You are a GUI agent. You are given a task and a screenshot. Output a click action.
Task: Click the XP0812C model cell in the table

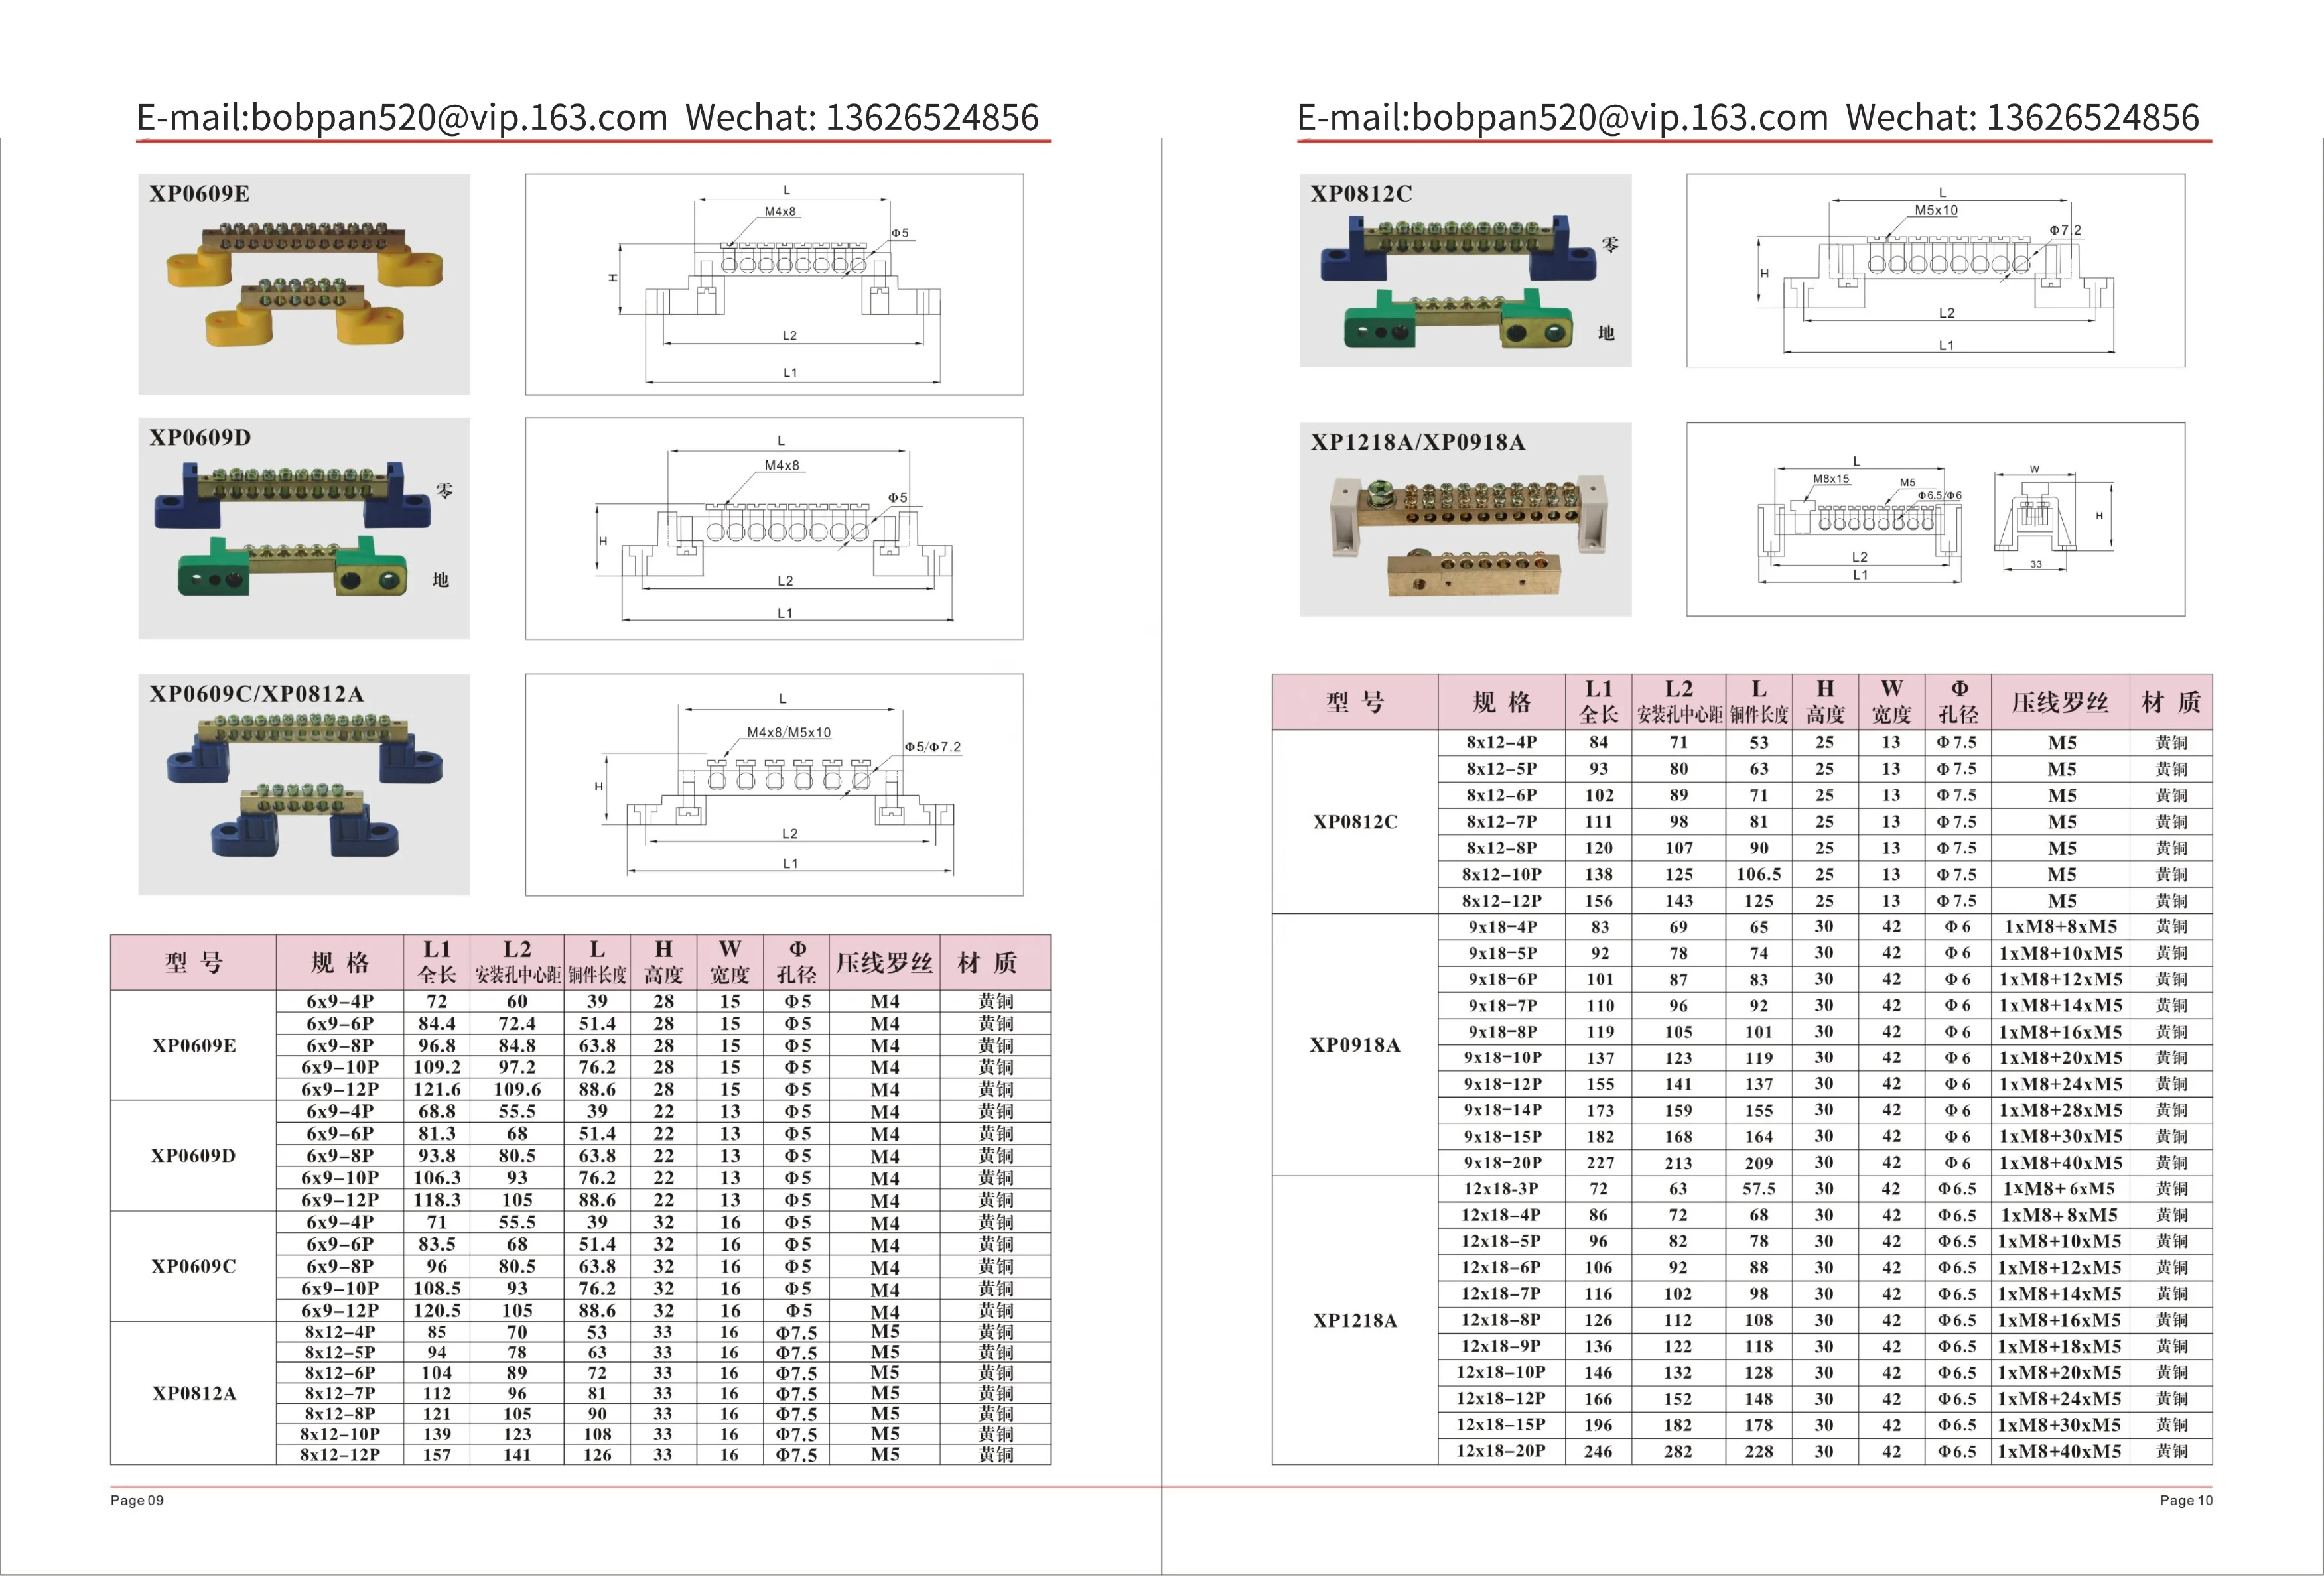[1355, 822]
